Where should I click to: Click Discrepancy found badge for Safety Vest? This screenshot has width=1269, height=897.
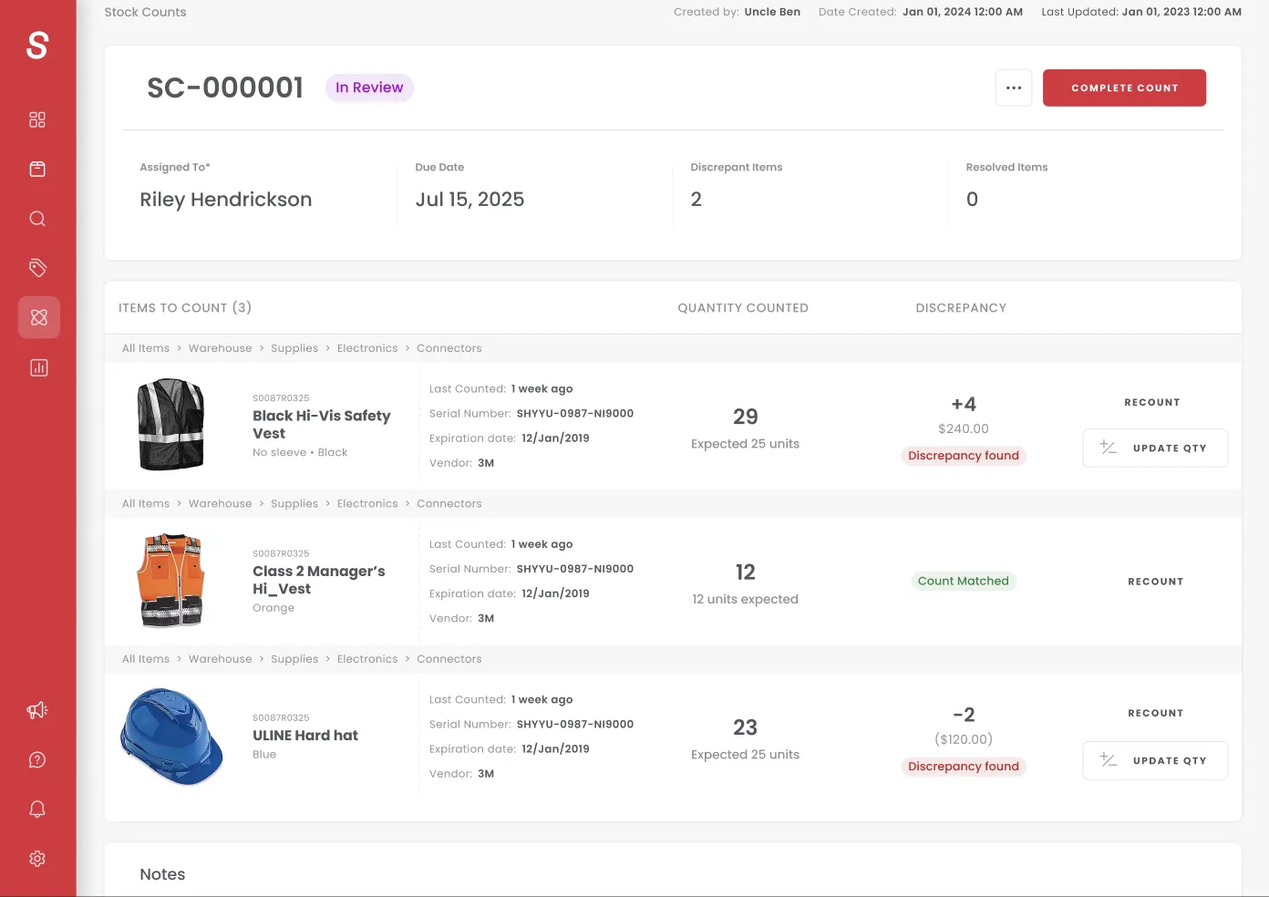click(x=964, y=456)
